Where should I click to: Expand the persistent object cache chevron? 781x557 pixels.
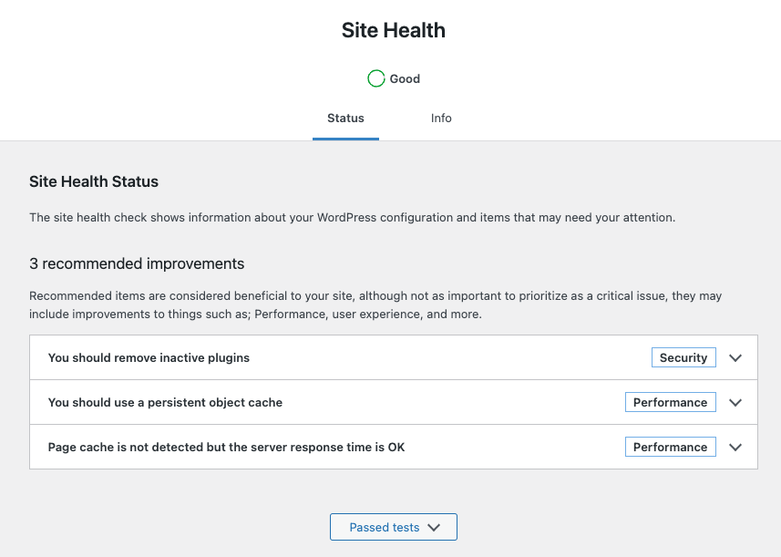(735, 403)
